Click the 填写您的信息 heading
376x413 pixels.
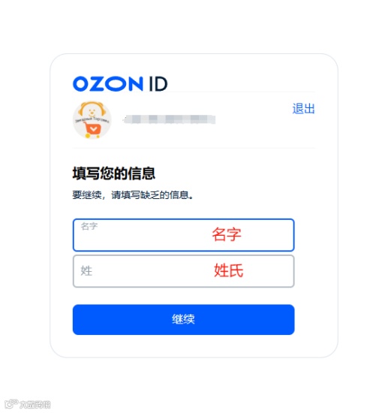pos(114,173)
